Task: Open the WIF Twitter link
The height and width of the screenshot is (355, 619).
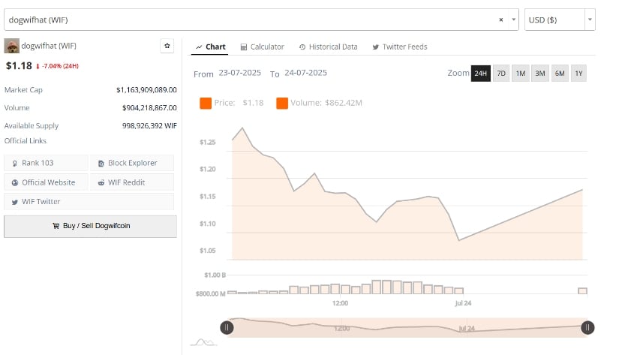Action: point(89,202)
